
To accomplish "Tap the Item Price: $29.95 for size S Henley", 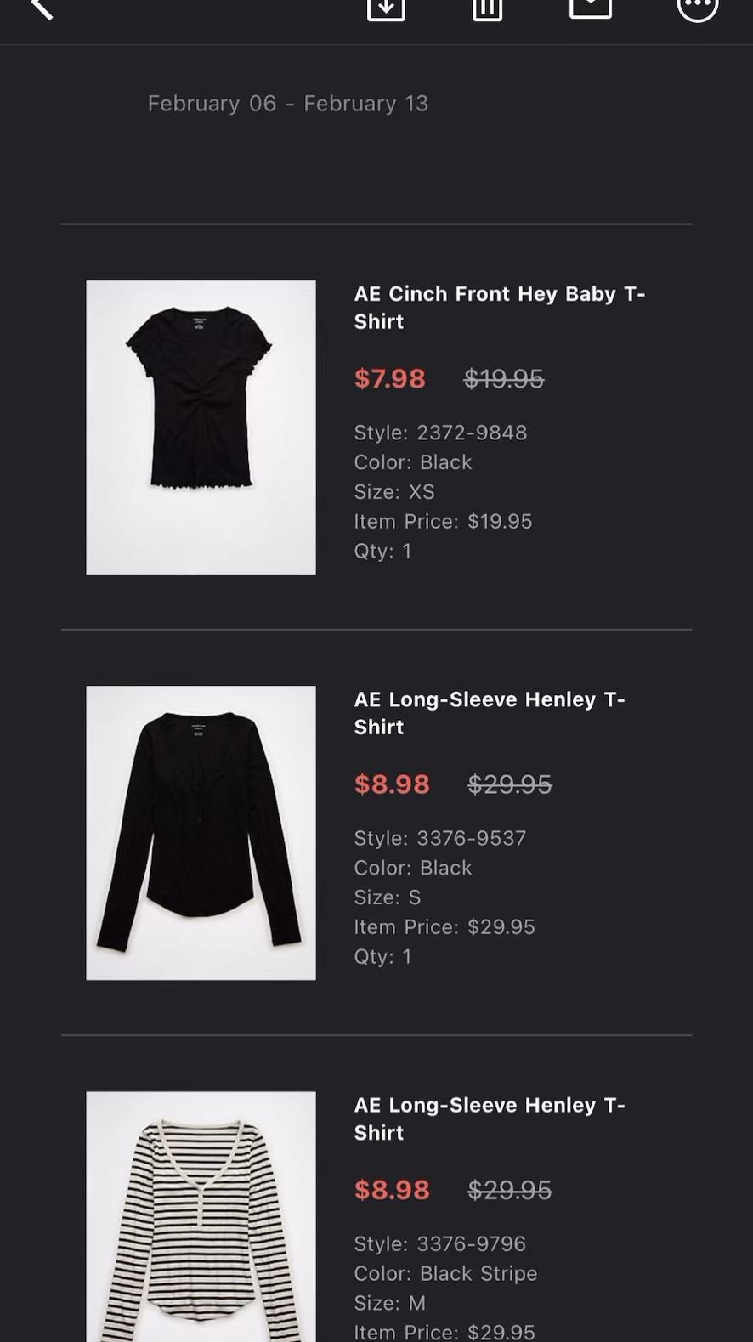I will point(444,927).
